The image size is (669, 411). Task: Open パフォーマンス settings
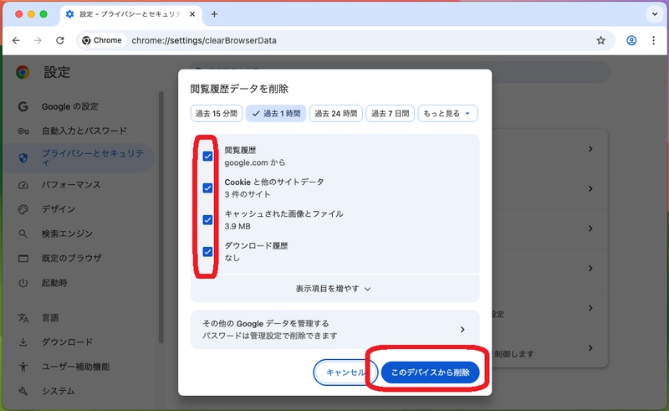click(x=71, y=184)
